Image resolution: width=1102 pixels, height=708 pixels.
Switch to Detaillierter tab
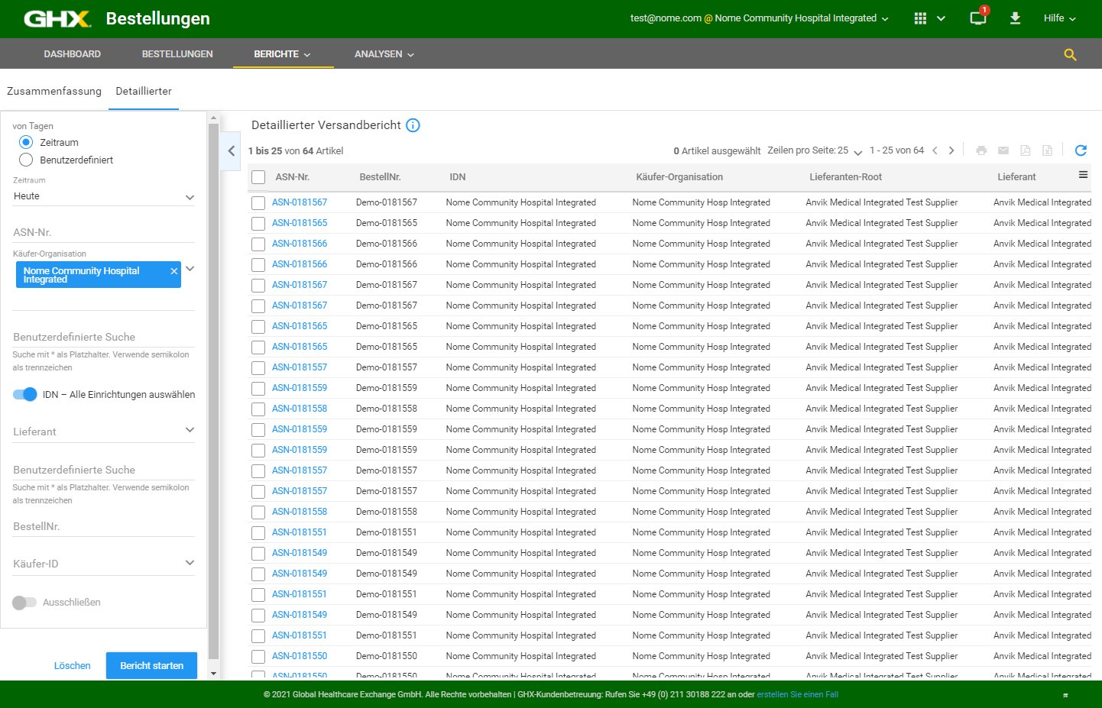pos(144,91)
